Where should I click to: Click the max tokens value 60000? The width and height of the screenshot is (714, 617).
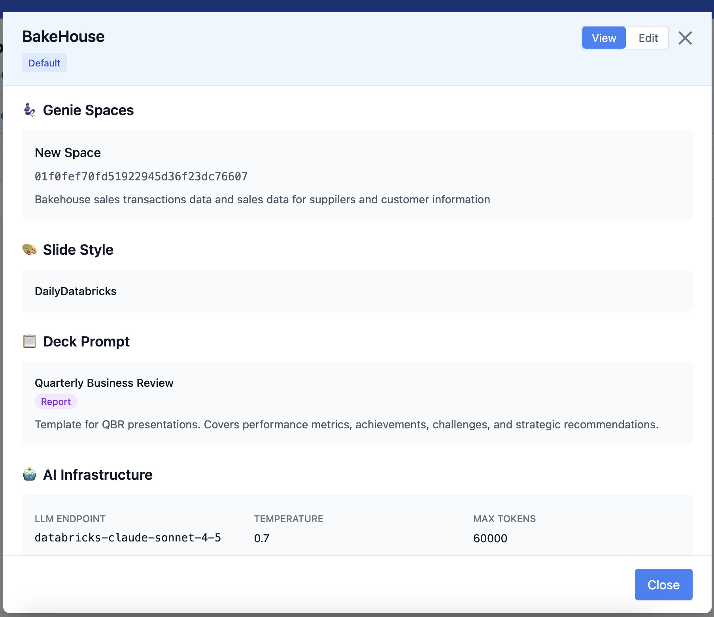click(490, 538)
